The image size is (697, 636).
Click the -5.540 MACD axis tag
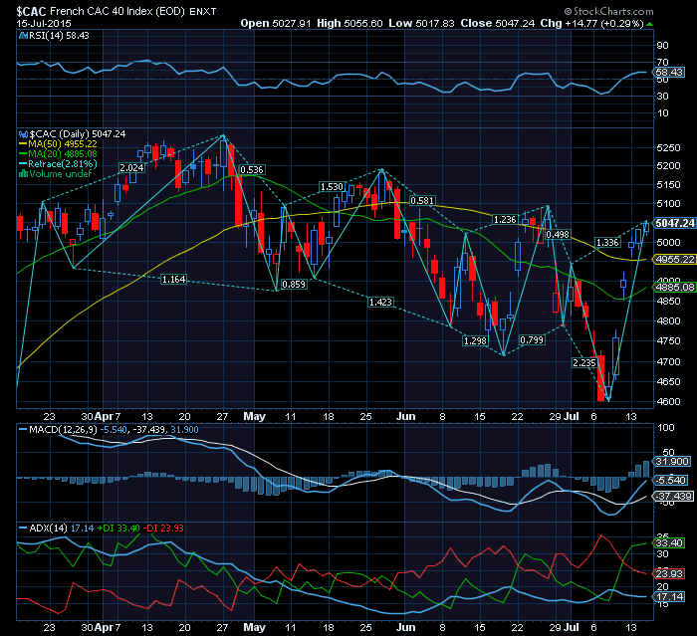(670, 480)
